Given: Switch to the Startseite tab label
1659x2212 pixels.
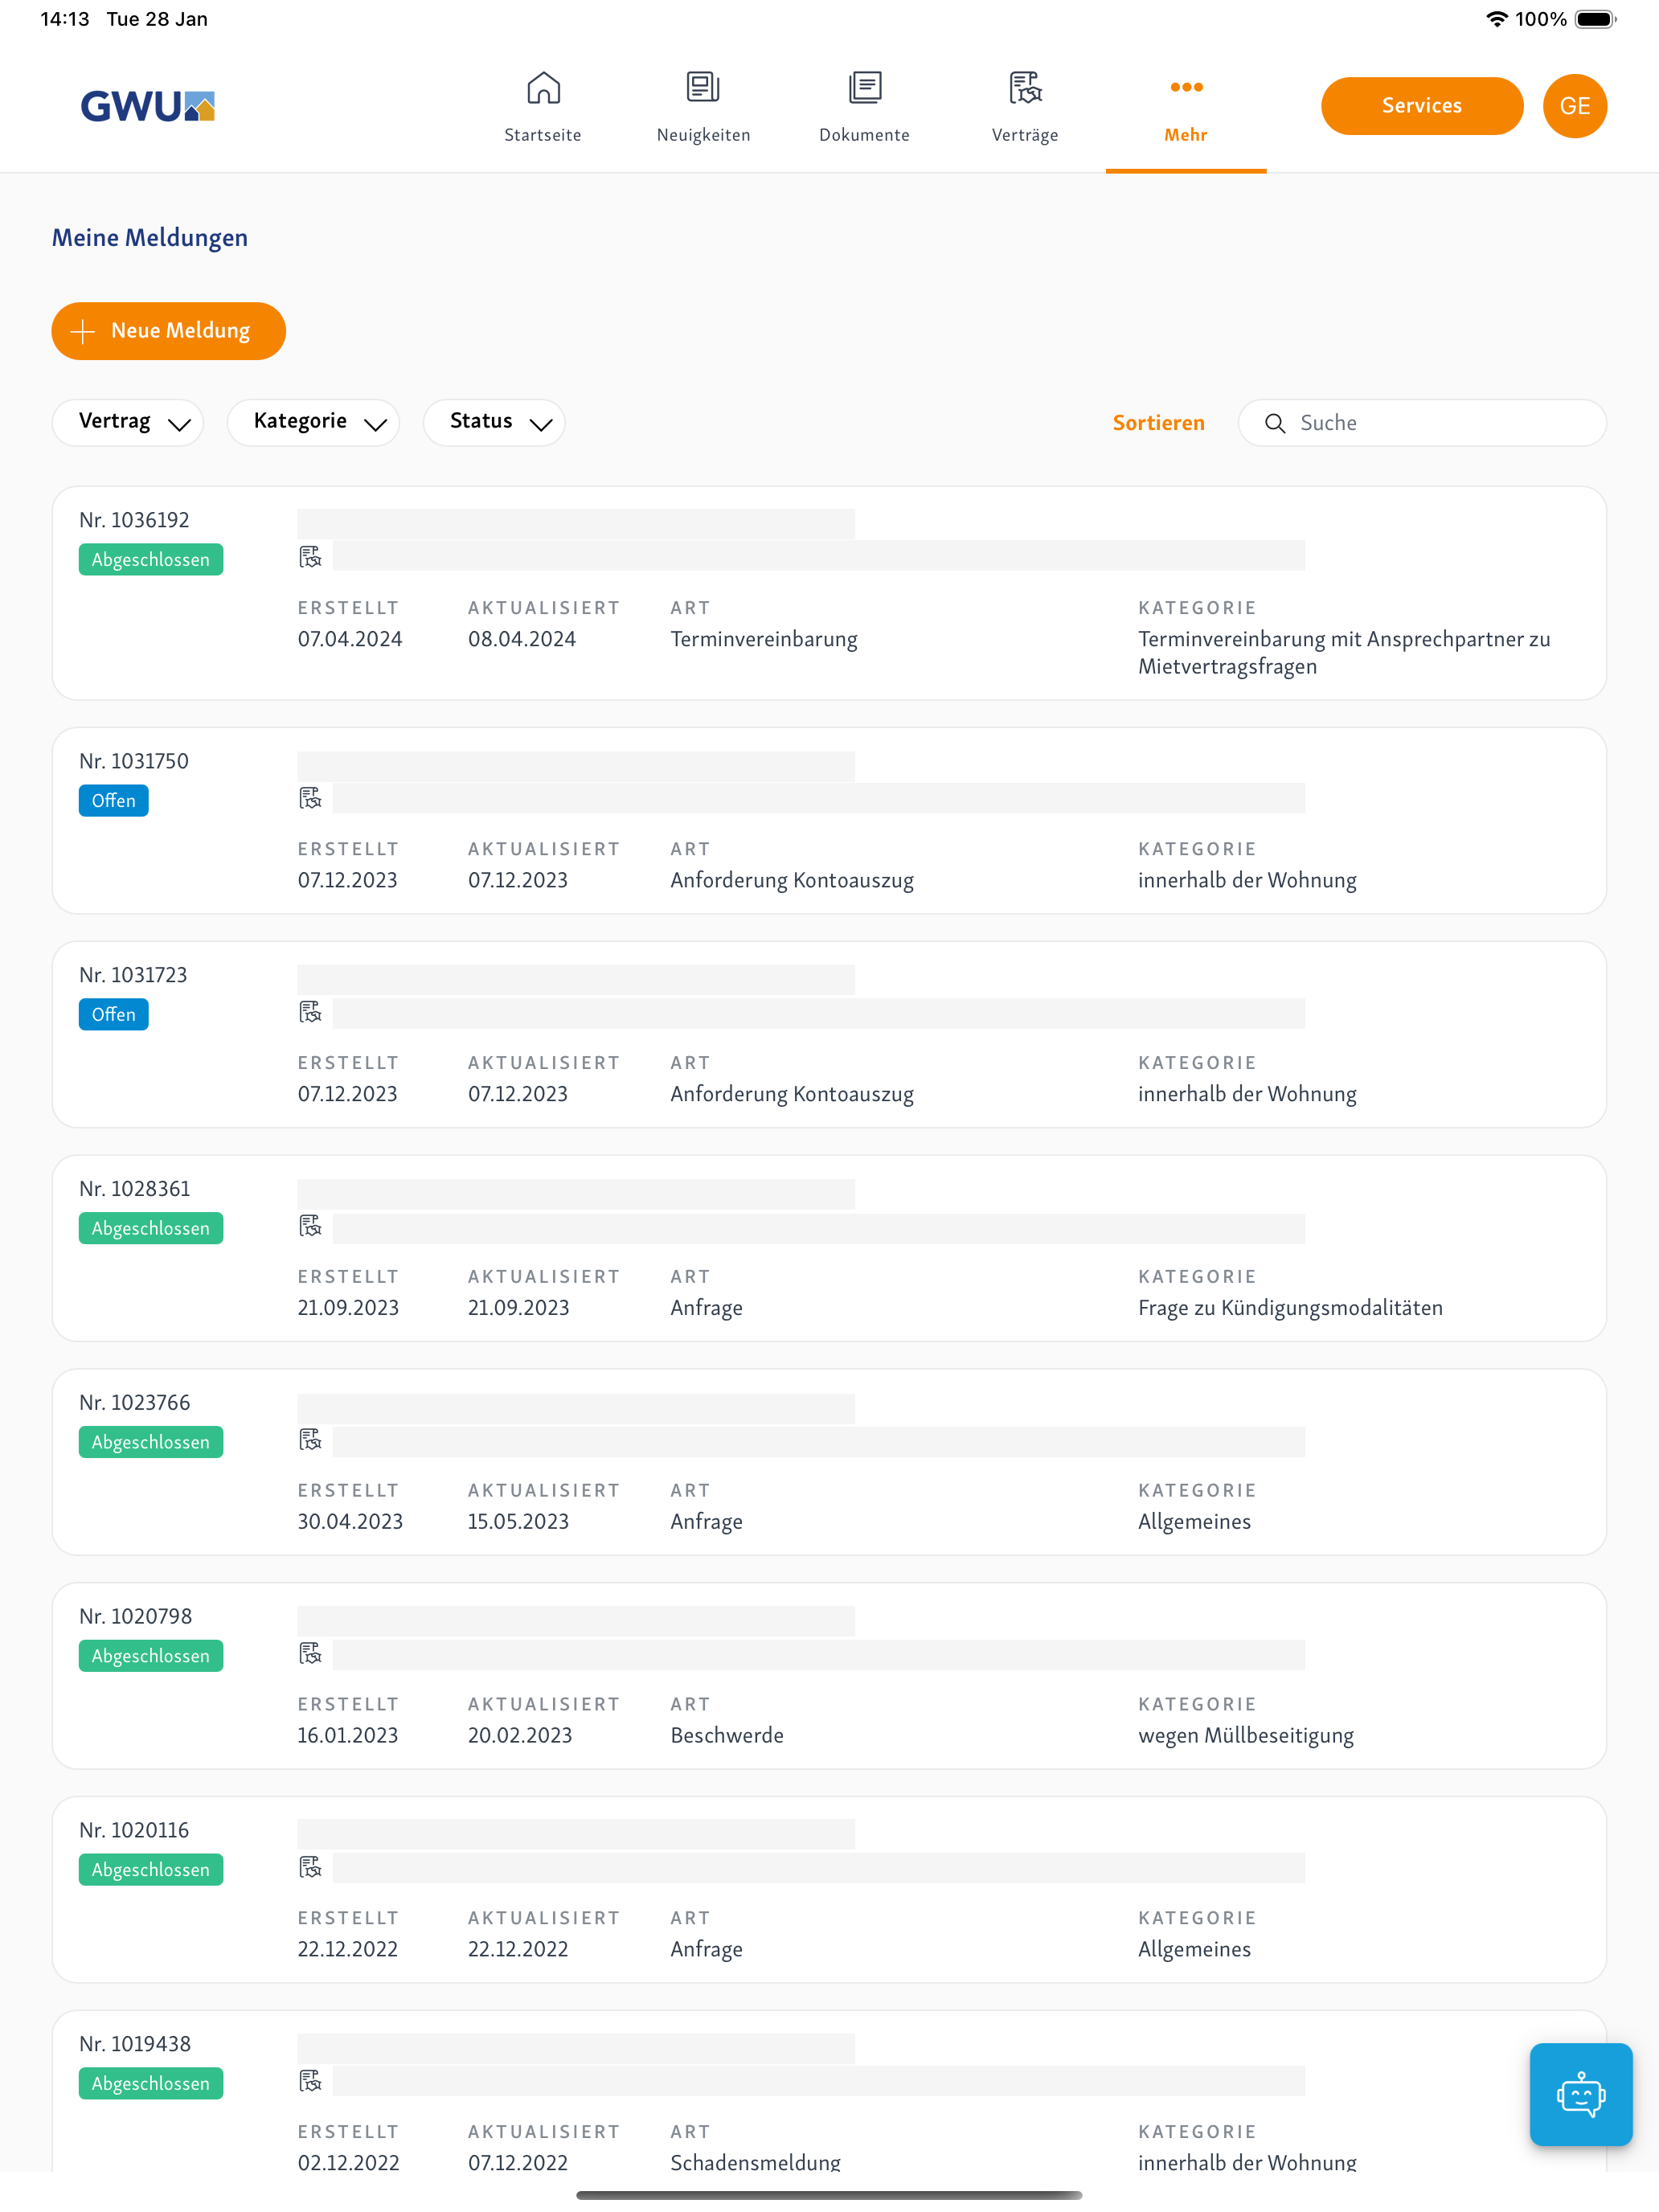Looking at the screenshot, I should coord(543,135).
